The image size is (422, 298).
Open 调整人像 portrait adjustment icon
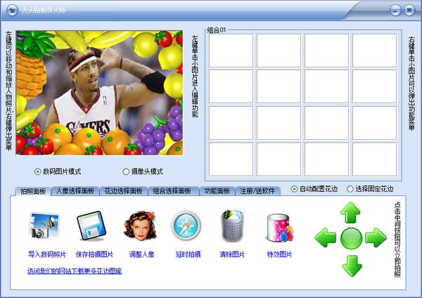pyautogui.click(x=139, y=226)
